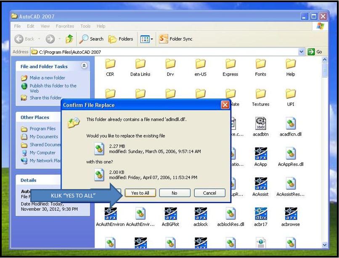The image size is (339, 258).
Task: Click the Forward navigation arrow
Action: [x=50, y=39]
